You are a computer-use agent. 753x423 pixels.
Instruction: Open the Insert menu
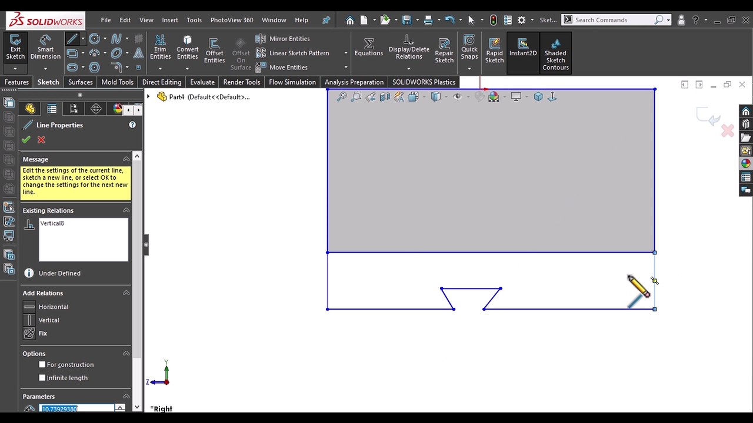tap(170, 20)
